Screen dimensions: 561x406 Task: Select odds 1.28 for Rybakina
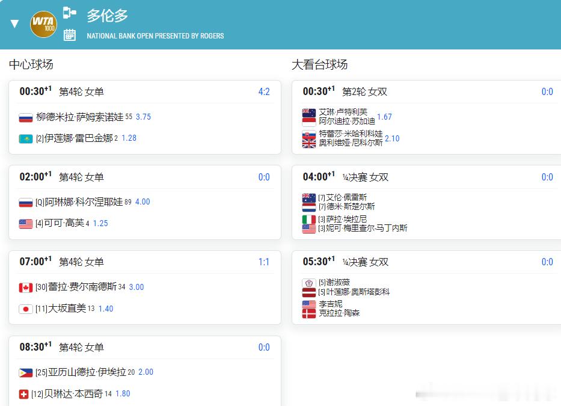pos(129,138)
